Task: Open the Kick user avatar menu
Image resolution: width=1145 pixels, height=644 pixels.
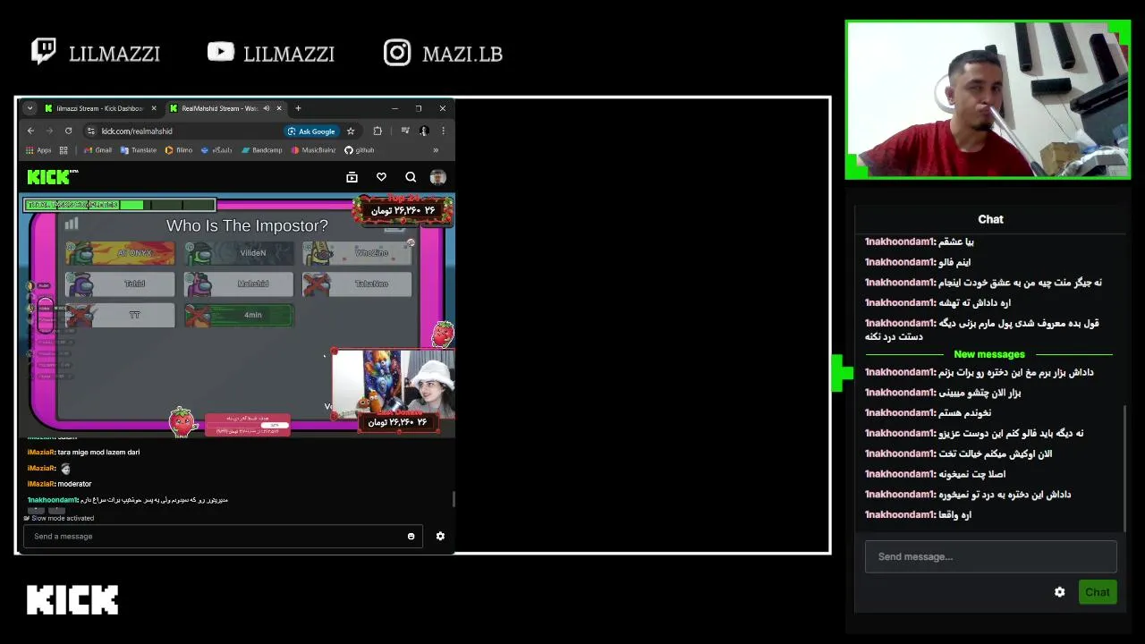Action: (x=437, y=177)
